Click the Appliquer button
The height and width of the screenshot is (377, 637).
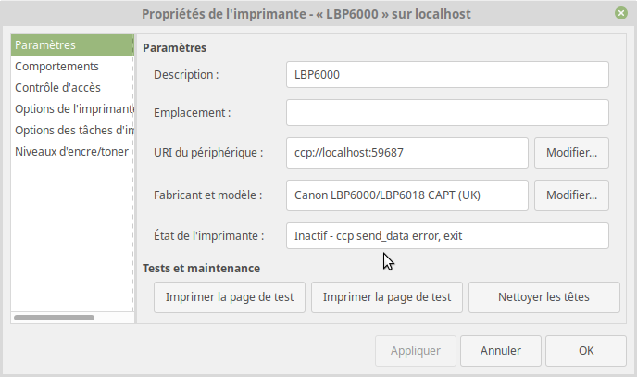coord(415,351)
